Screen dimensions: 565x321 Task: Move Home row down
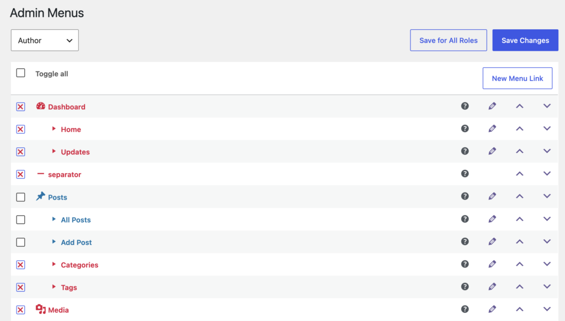[x=547, y=129]
